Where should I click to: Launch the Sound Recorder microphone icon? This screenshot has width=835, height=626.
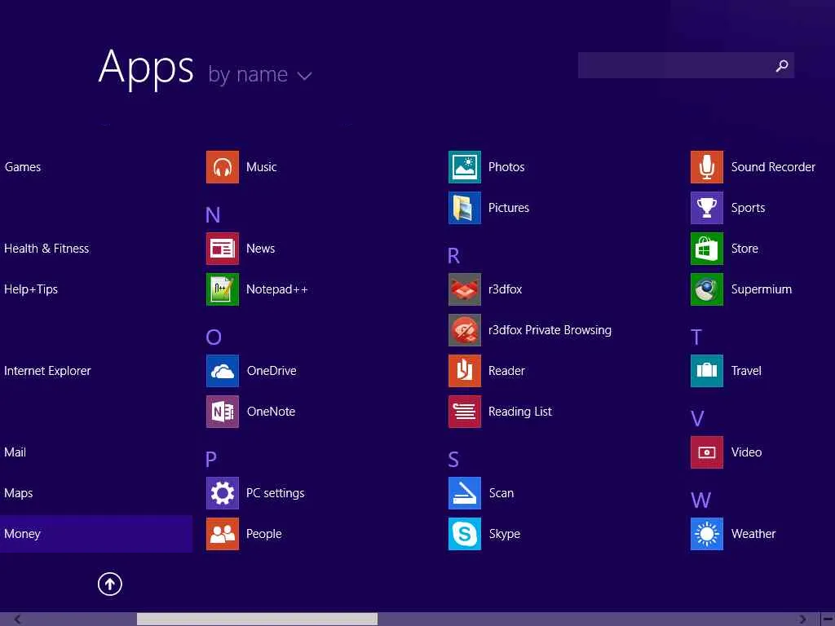tap(707, 167)
